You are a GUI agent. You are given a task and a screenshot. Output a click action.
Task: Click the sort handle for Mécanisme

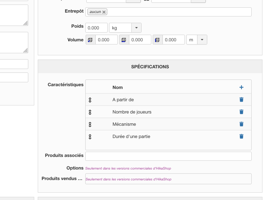pos(90,124)
